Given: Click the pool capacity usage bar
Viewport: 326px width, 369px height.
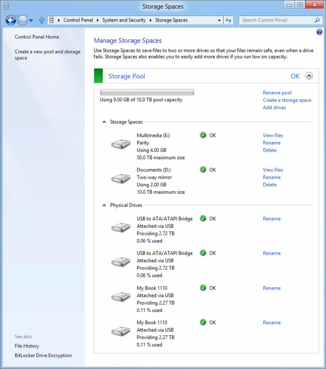Looking at the screenshot, I should [147, 92].
